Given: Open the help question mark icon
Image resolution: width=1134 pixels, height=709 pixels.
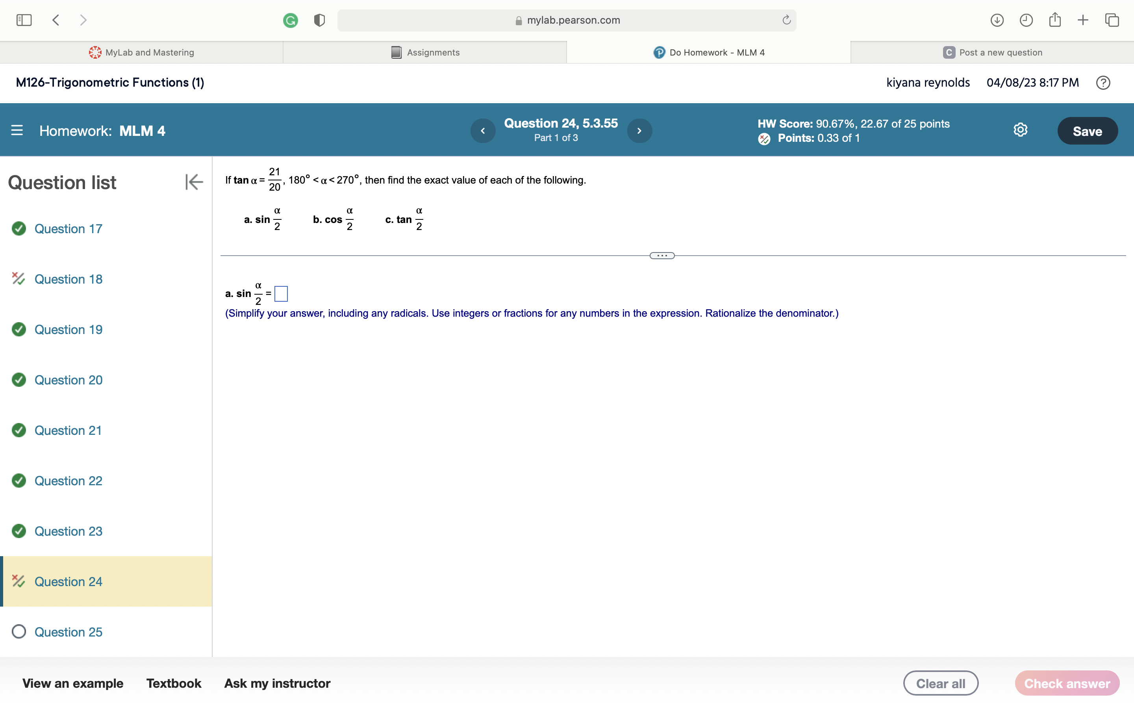Looking at the screenshot, I should pyautogui.click(x=1103, y=83).
